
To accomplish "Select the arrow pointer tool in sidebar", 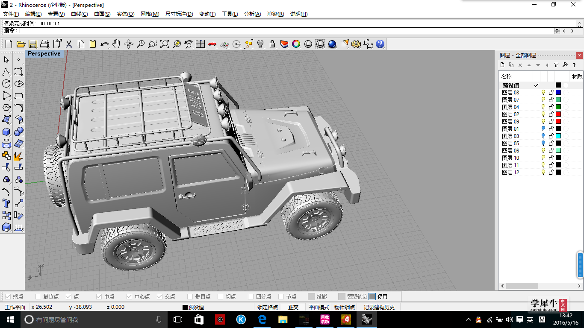I will coord(6,60).
